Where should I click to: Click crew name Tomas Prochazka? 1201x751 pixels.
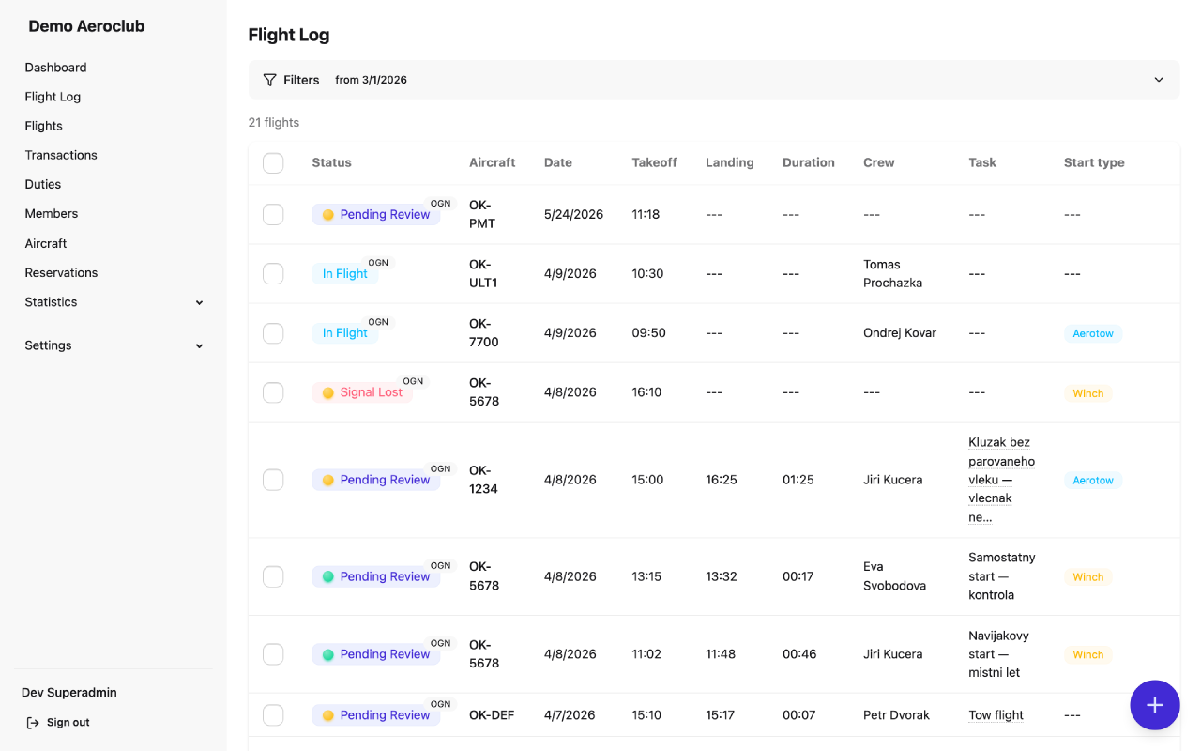tap(892, 274)
